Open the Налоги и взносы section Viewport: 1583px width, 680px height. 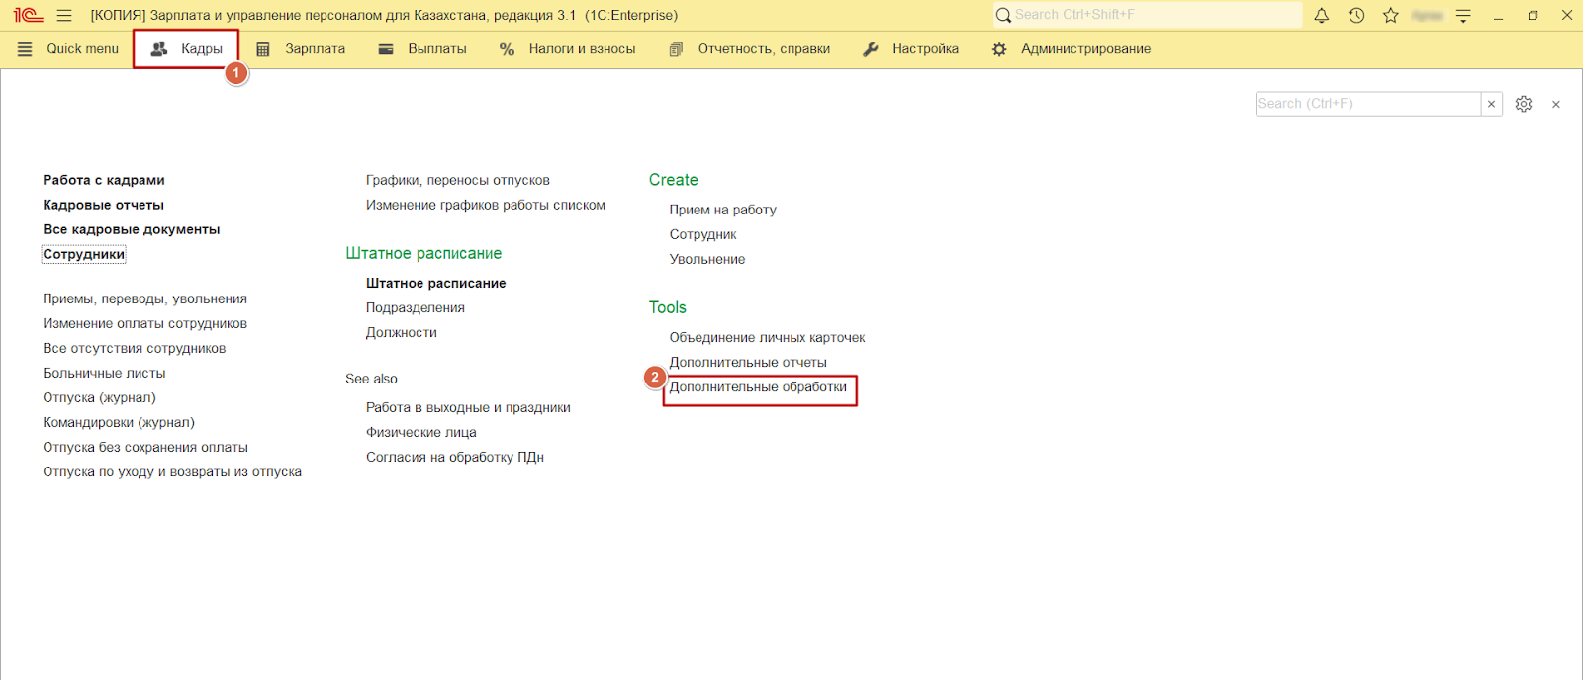tap(568, 48)
